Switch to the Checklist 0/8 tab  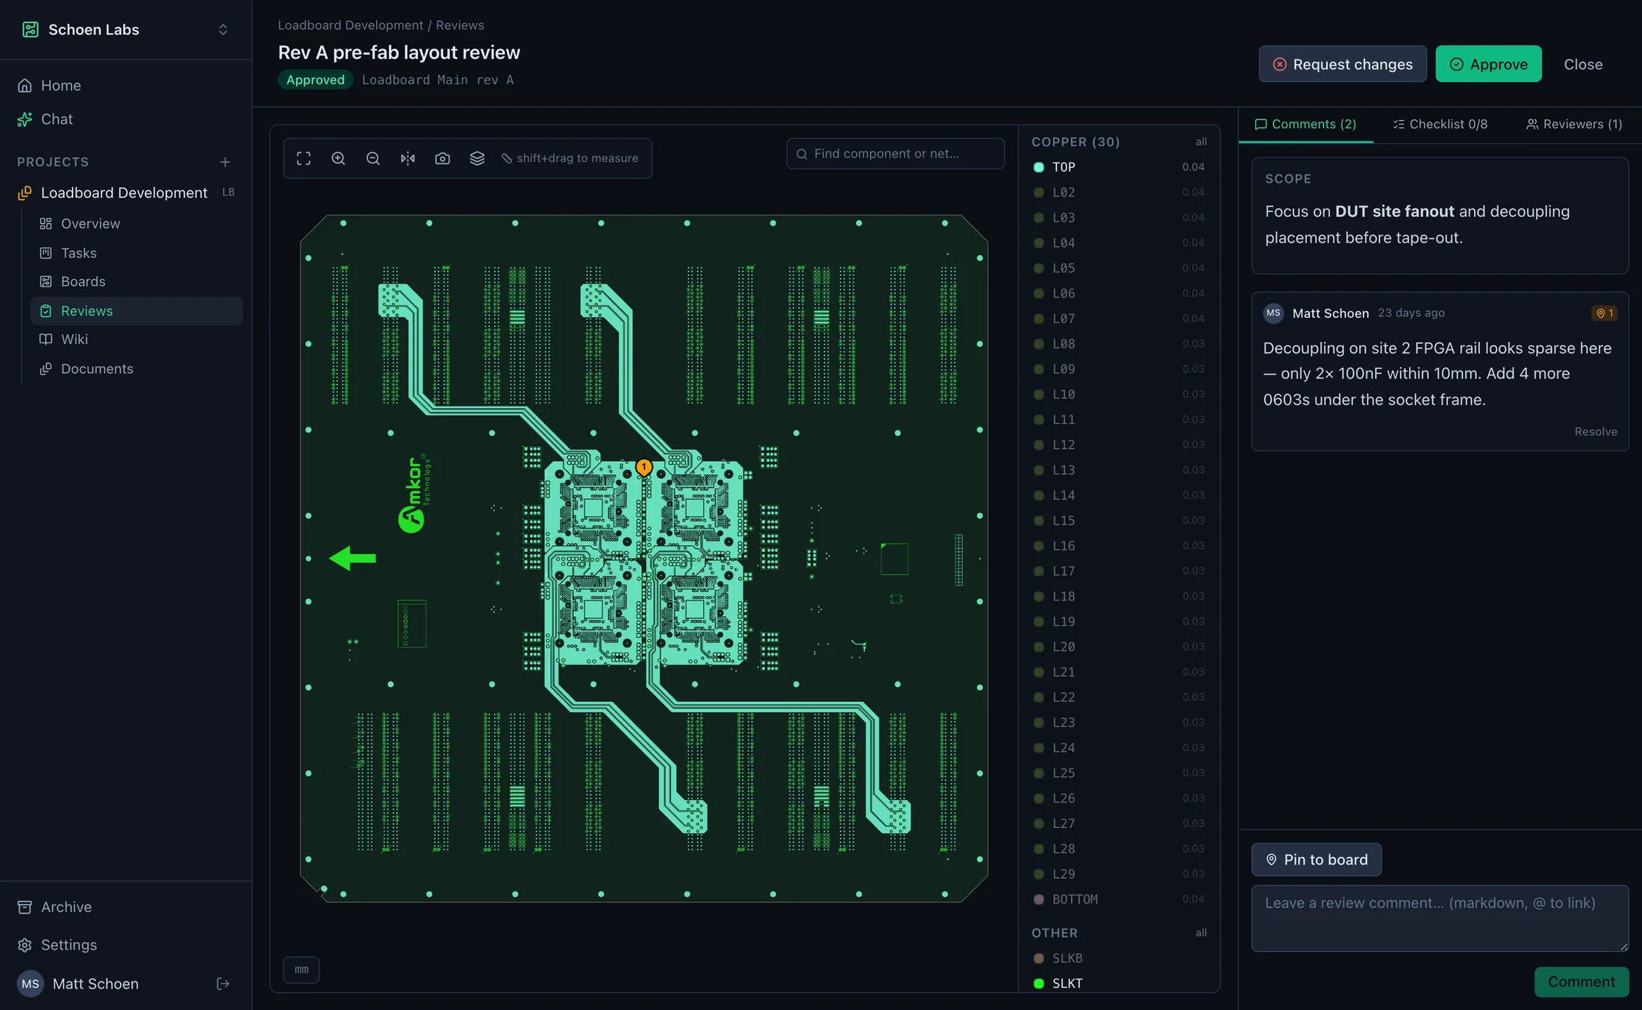click(x=1440, y=125)
